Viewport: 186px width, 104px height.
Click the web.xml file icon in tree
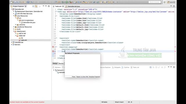(x=20, y=40)
